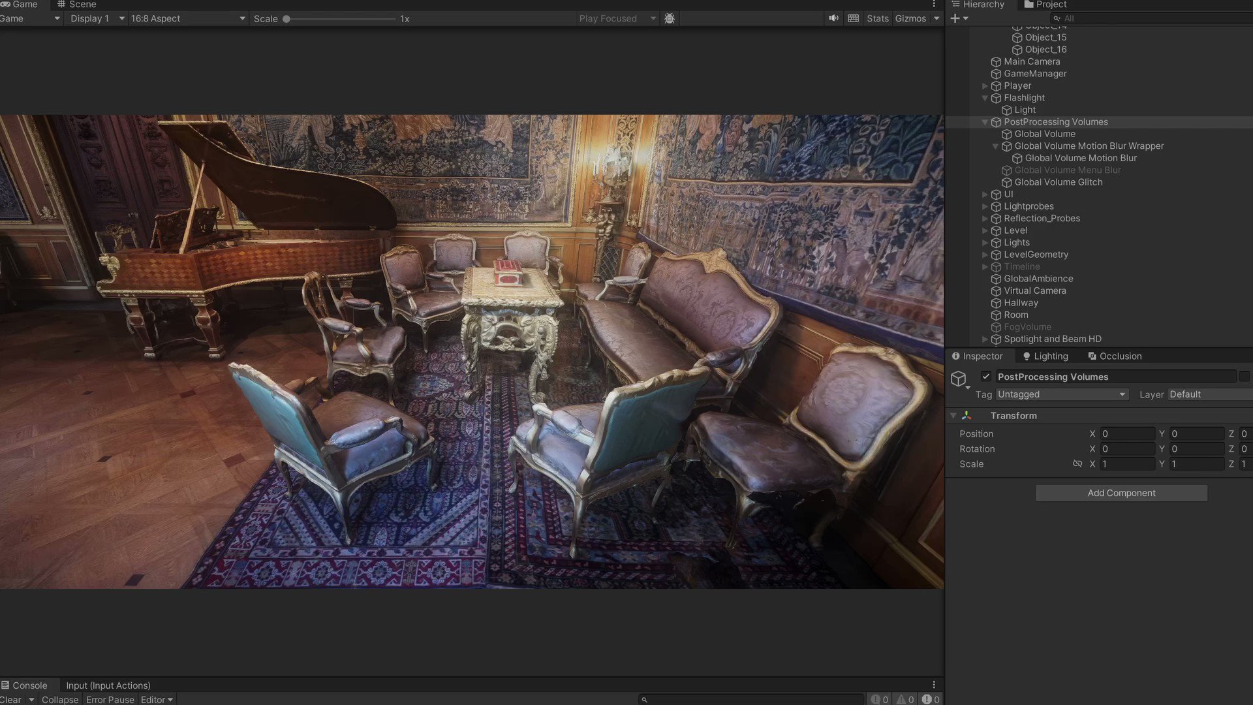Screen dimensions: 1253x705
Task: Toggle the Stats overlay in Game view
Action: [x=877, y=18]
